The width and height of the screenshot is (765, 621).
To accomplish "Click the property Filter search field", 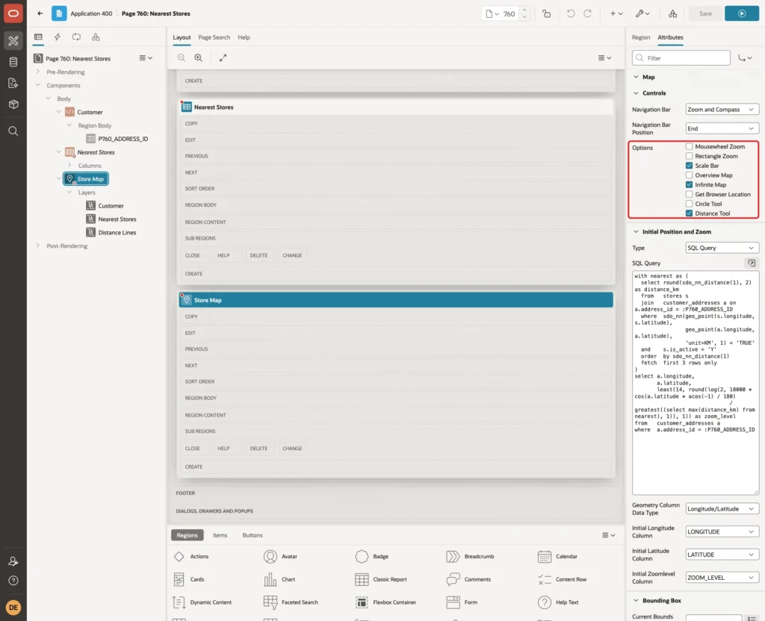I will click(x=681, y=58).
